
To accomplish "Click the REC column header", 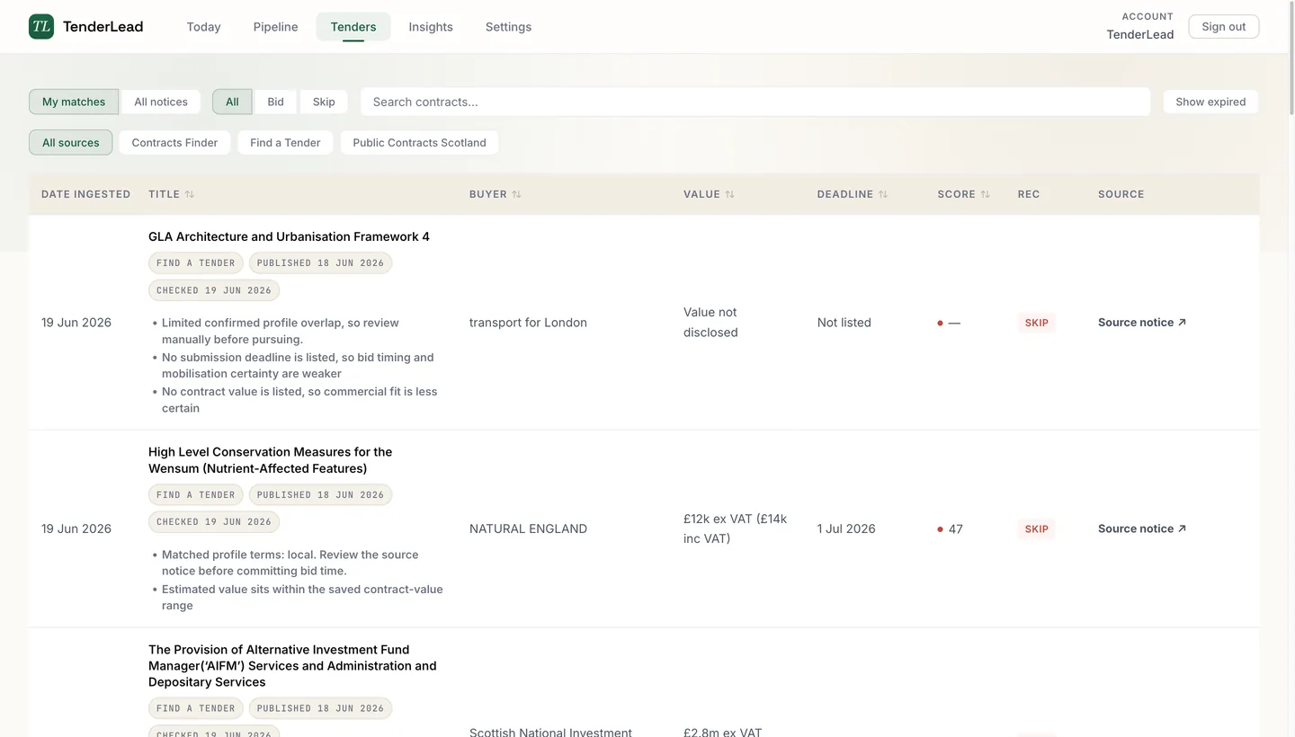I will coord(1029,194).
